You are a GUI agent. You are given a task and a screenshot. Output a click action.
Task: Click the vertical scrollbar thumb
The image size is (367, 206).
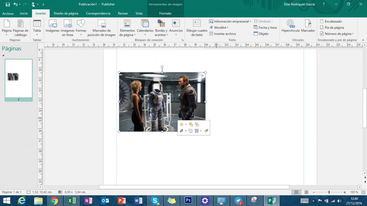pos(364,108)
